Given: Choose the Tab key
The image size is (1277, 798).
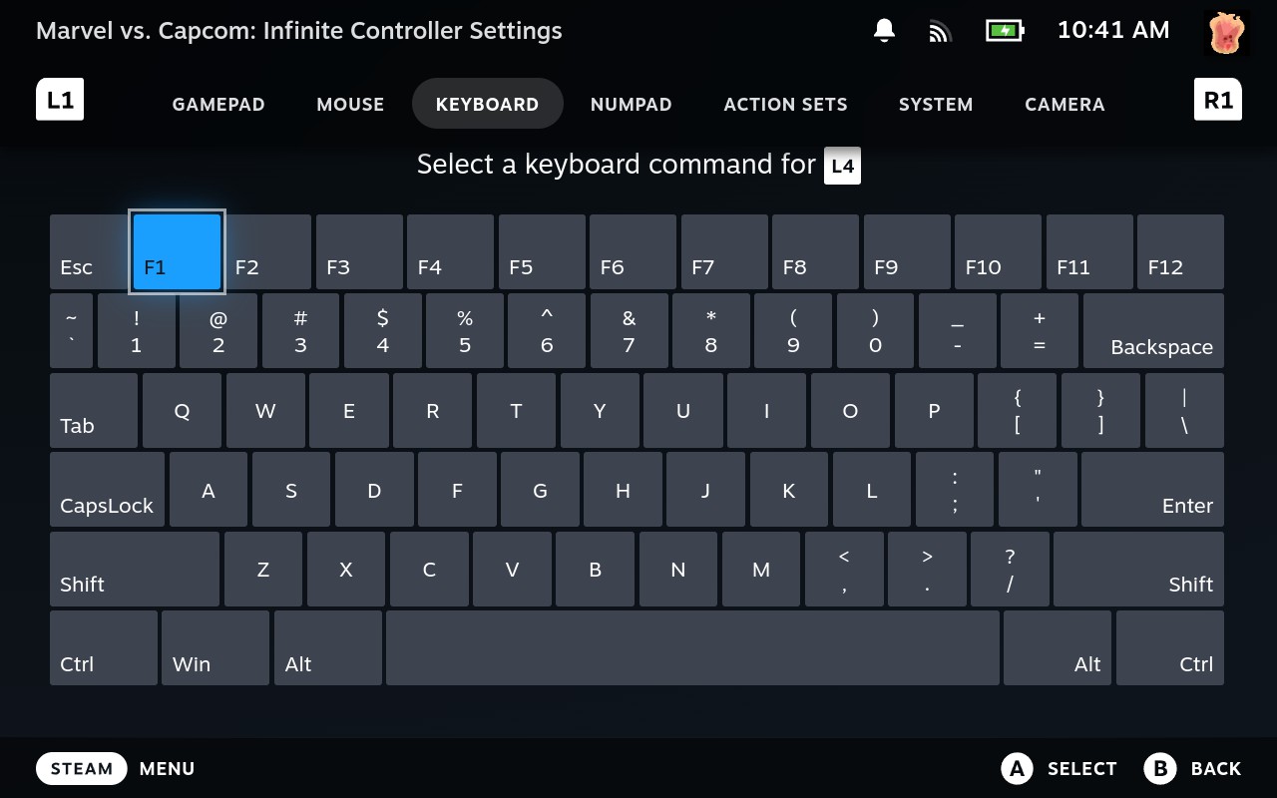Looking at the screenshot, I should tap(94, 410).
